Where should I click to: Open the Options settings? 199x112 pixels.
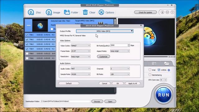[106, 12]
